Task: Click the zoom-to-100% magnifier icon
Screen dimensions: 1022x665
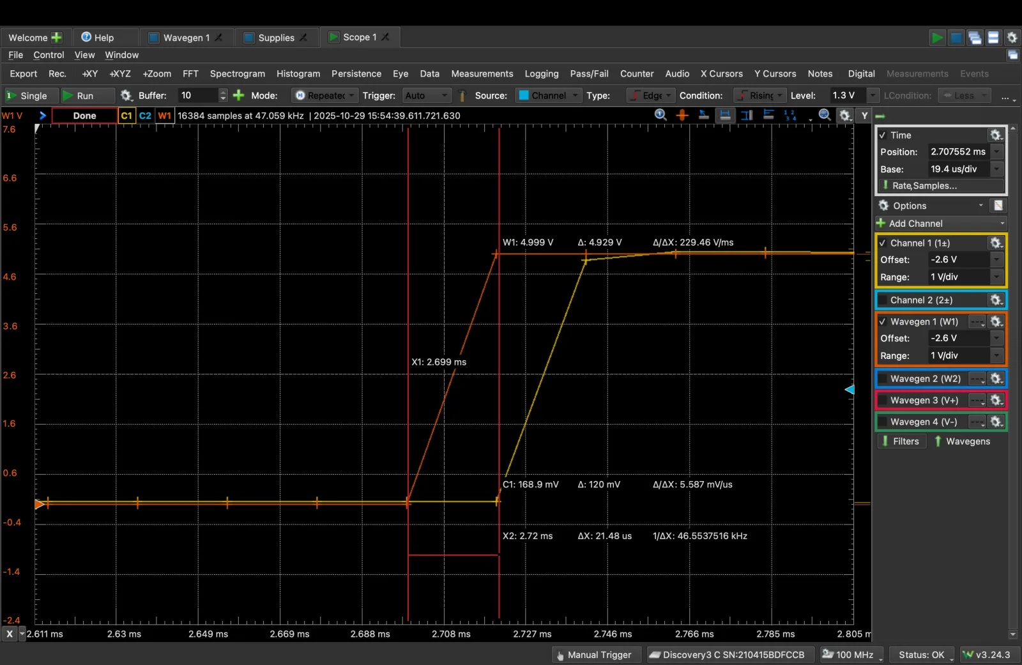Action: (x=661, y=115)
